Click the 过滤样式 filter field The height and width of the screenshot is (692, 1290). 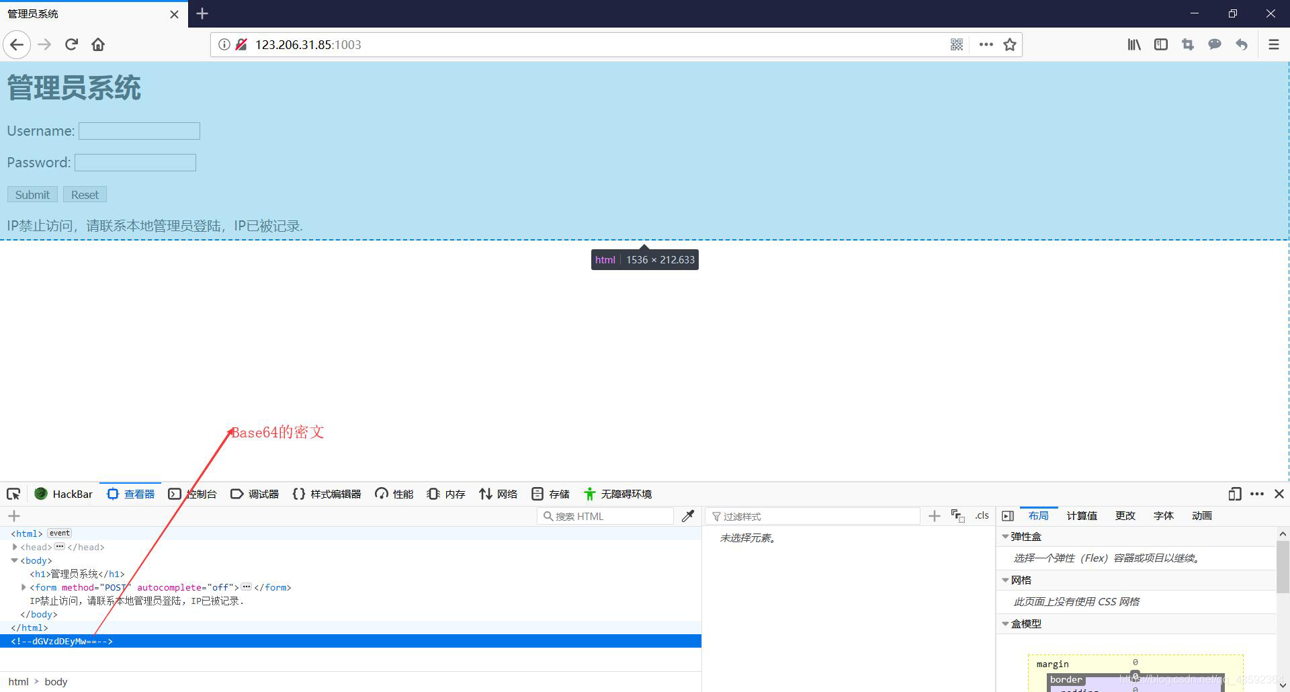813,516
